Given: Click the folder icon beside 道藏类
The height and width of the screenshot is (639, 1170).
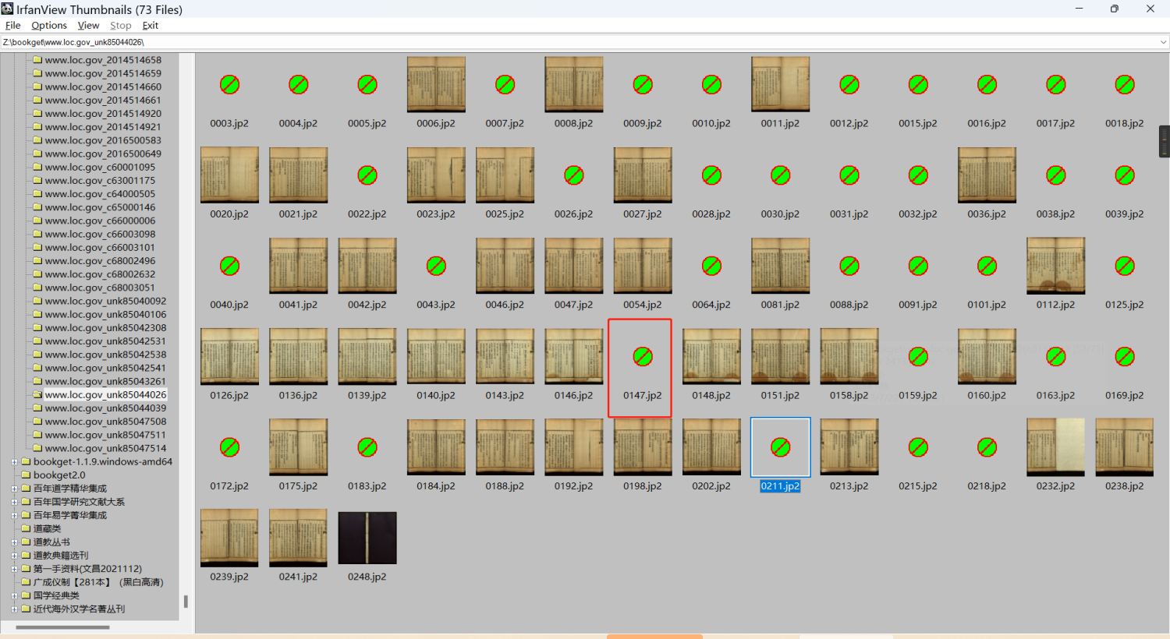Looking at the screenshot, I should [x=26, y=529].
